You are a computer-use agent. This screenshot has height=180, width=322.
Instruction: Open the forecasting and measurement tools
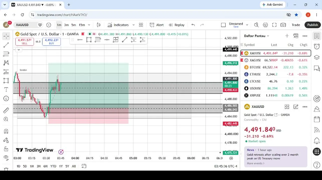6,72
